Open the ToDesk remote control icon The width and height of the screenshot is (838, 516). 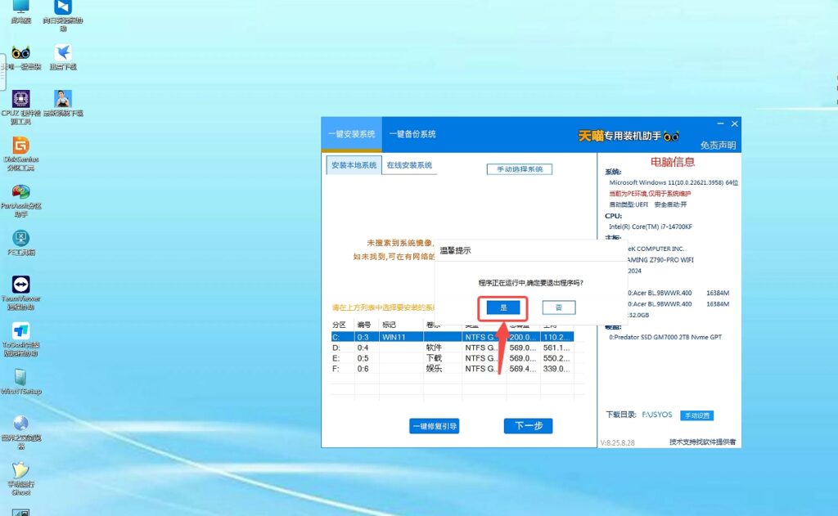click(21, 331)
